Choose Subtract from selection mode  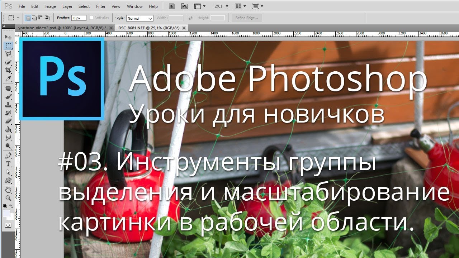click(x=40, y=18)
